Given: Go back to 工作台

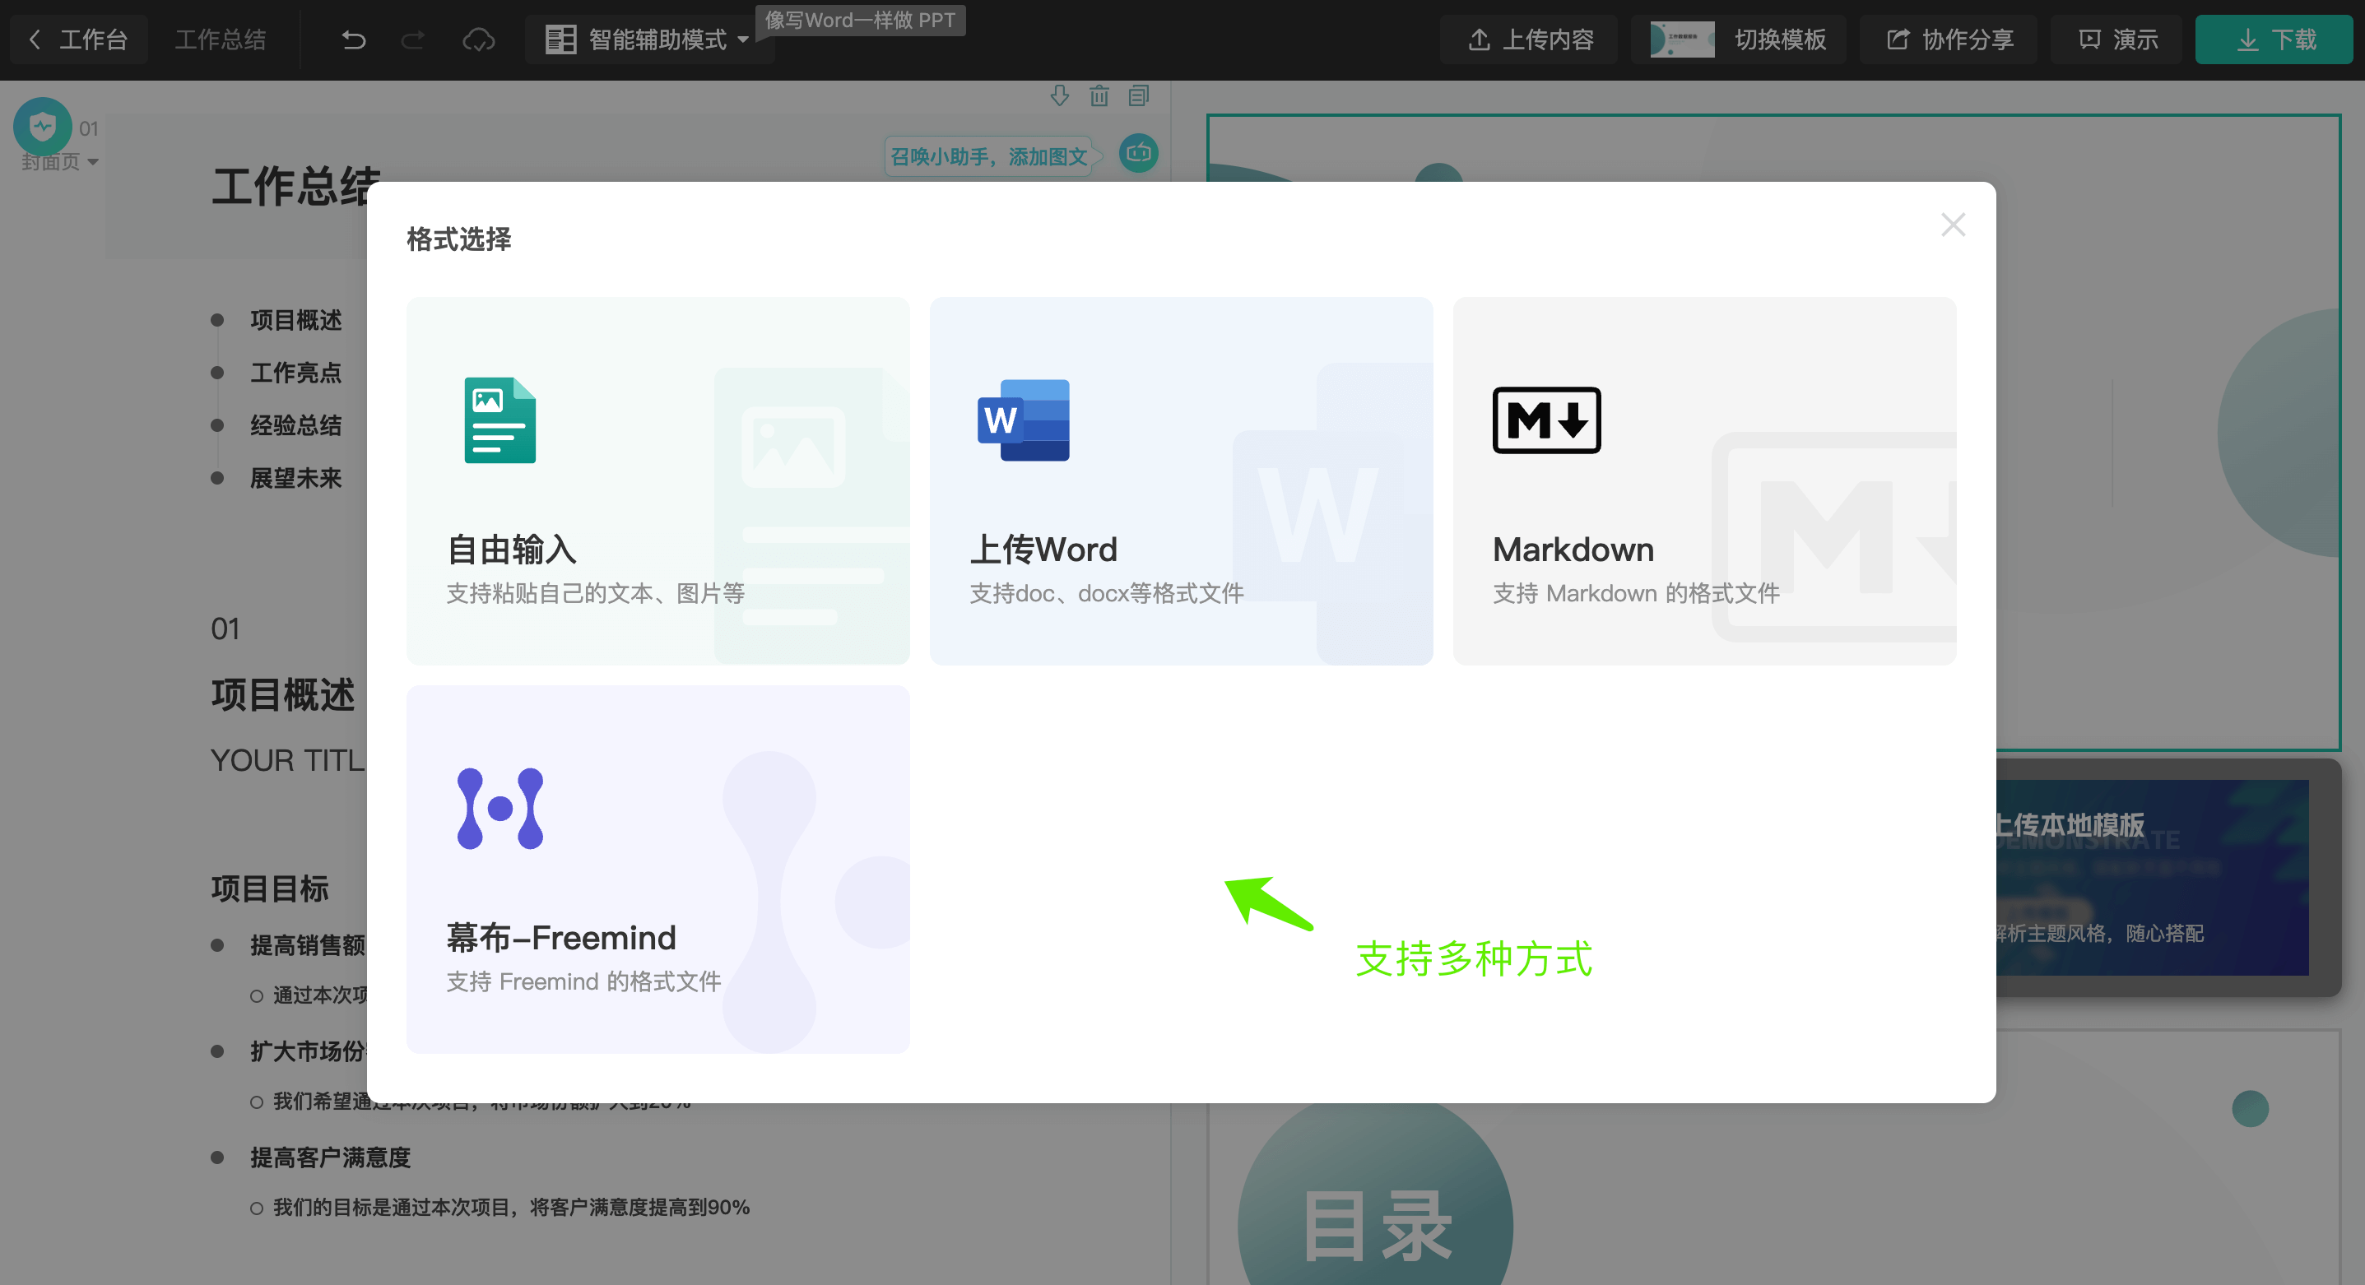Looking at the screenshot, I should [78, 39].
